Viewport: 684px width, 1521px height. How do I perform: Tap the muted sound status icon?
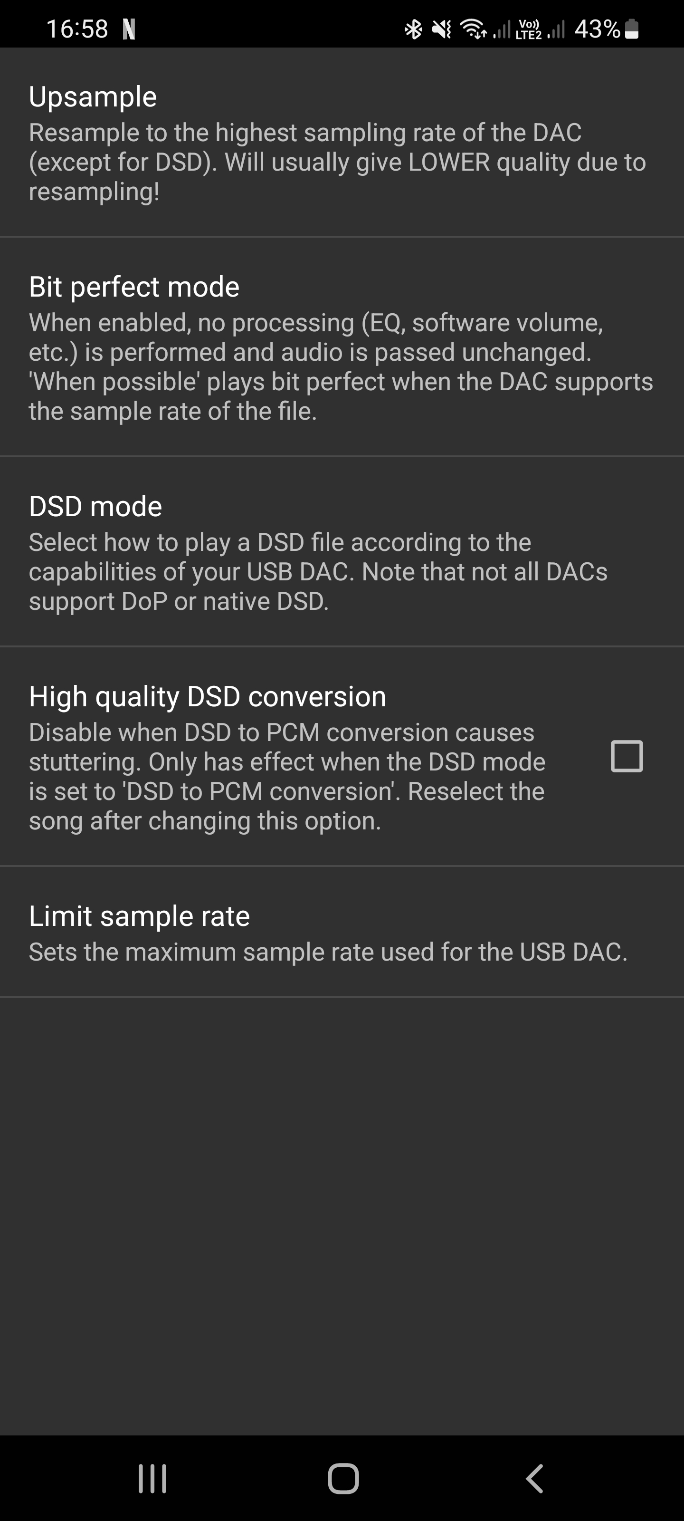coord(441,29)
